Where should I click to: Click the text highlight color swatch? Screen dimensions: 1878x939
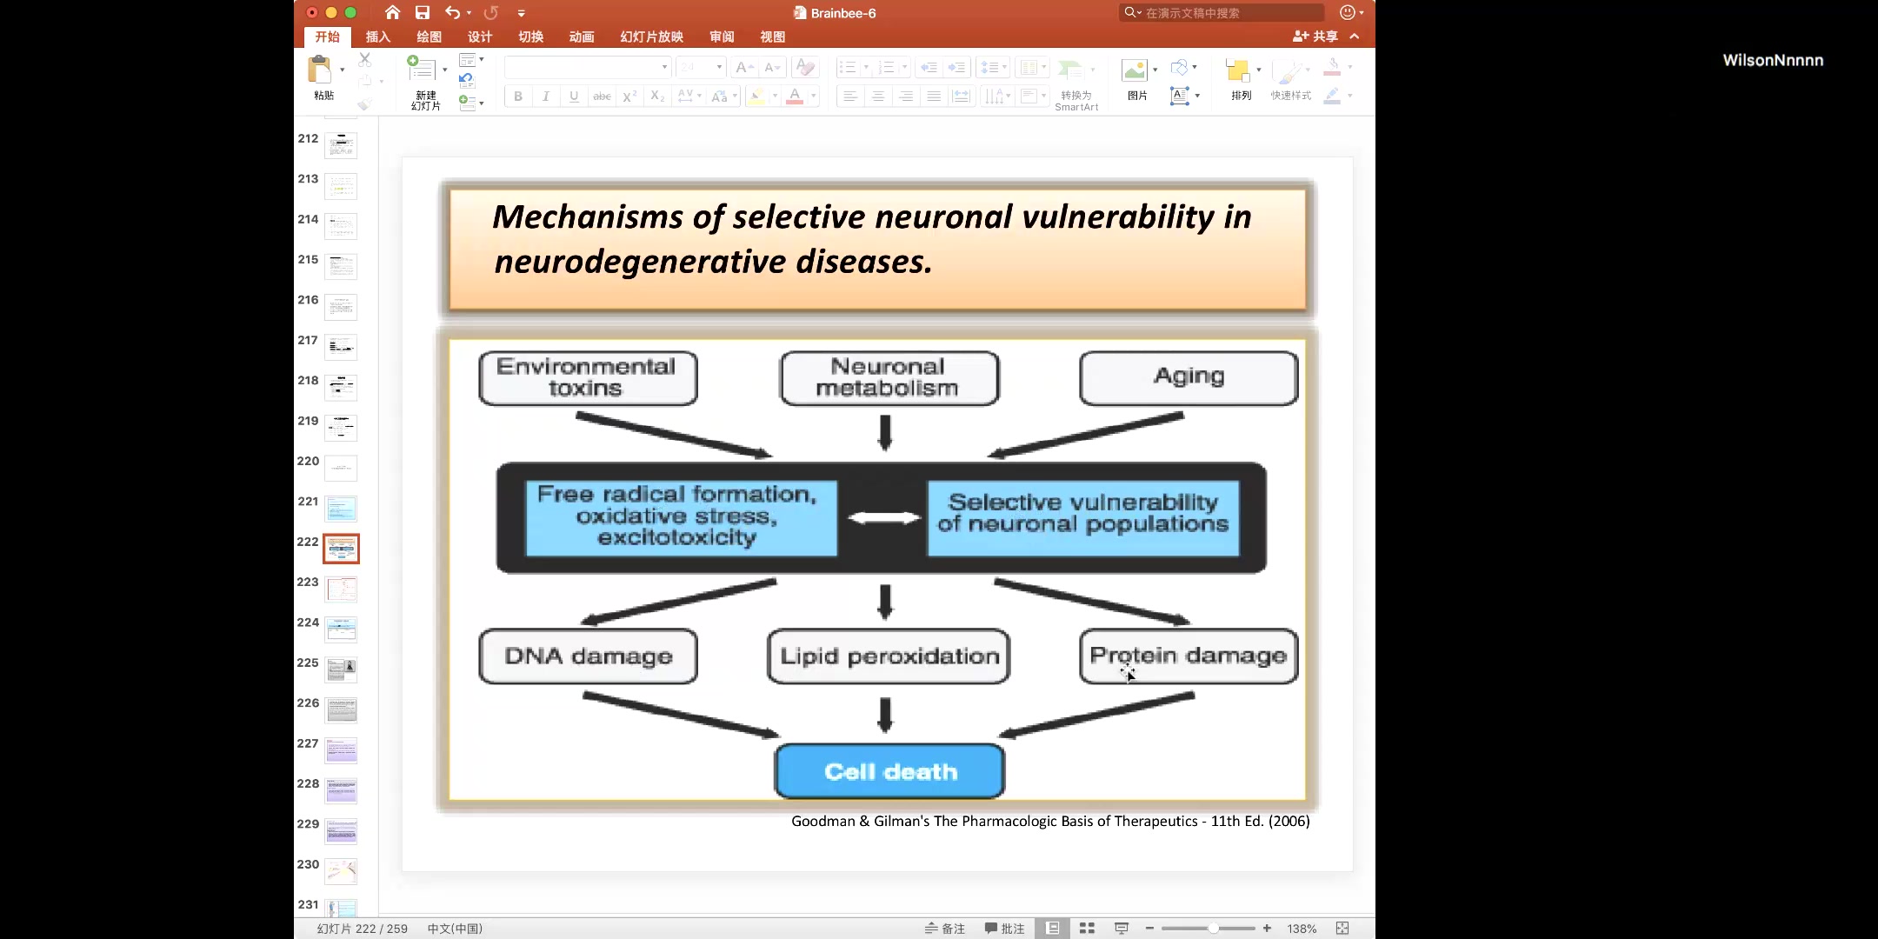coord(756,97)
